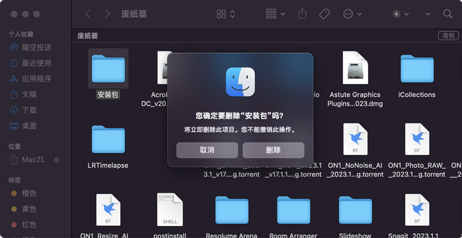This screenshot has height=238, width=462.
Task: Select the postinstall SHELL file
Action: [170, 210]
